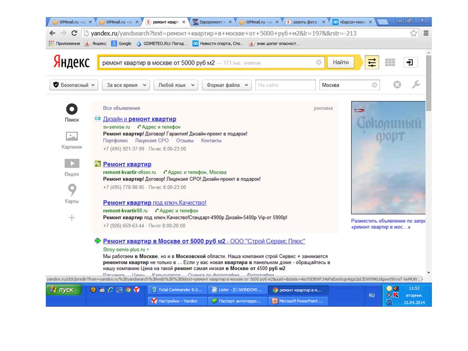Viewport: 468px width, 351px height.
Task: Open the Дизайн и ремонт квартир ad
Action: [139, 119]
